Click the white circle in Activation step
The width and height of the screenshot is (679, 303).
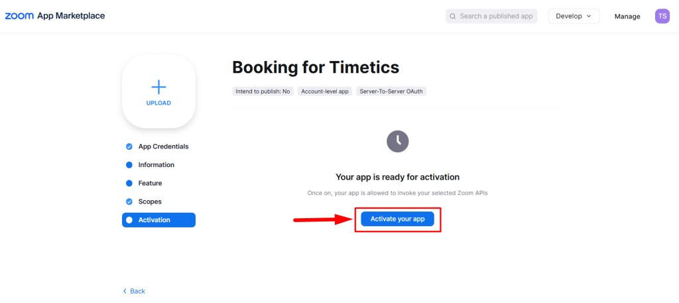(129, 220)
